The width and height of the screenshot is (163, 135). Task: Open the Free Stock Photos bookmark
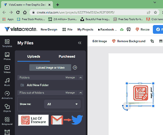pos(31,19)
